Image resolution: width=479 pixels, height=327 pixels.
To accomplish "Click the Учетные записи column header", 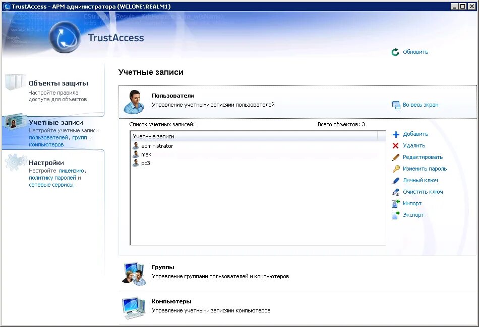I will (254, 136).
